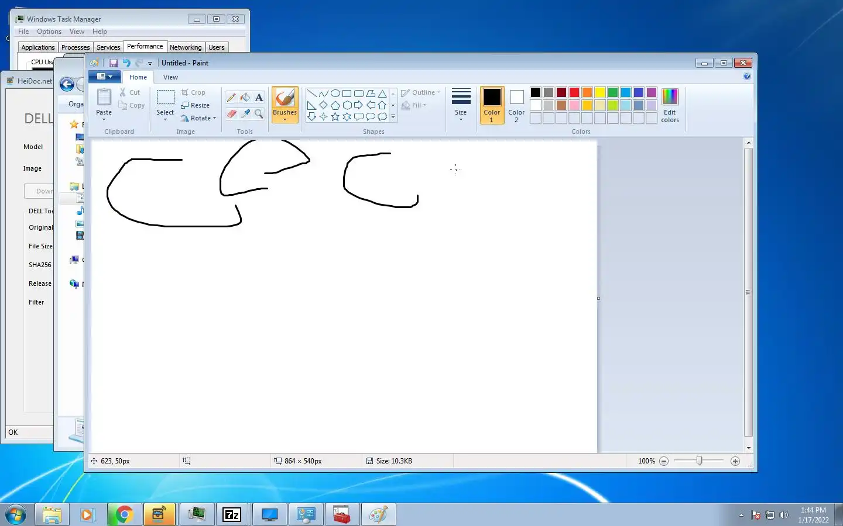Choose the Hexagon shape
This screenshot has width=843, height=526.
(x=347, y=105)
